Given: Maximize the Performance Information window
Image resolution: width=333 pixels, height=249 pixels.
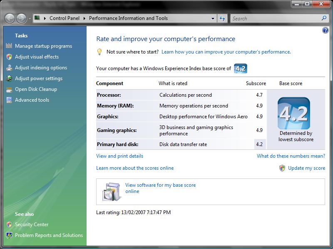Looking at the screenshot, I should coord(307,4).
